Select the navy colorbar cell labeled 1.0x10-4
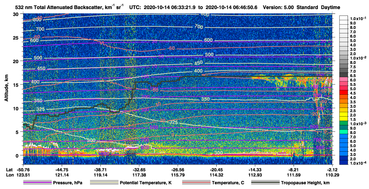The width and height of the screenshot is (369, 189). click(x=344, y=163)
